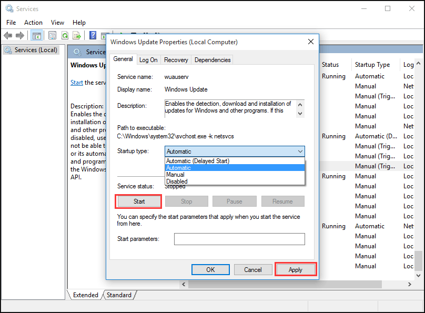Click the Forward navigation arrow

pyautogui.click(x=20, y=35)
